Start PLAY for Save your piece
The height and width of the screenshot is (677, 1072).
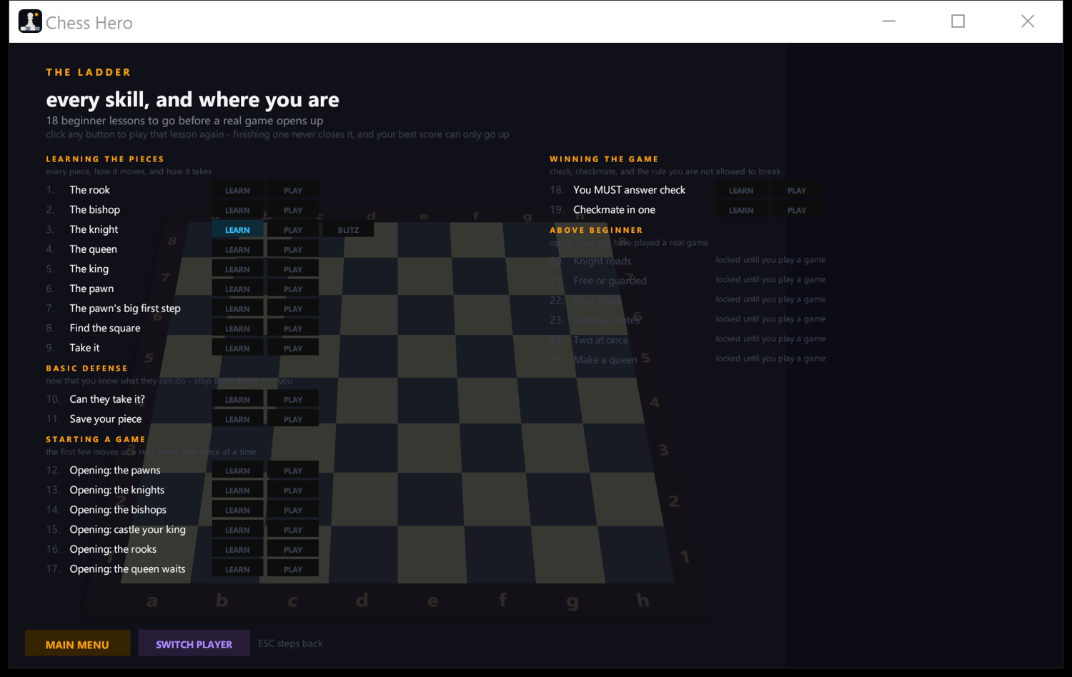(x=293, y=419)
